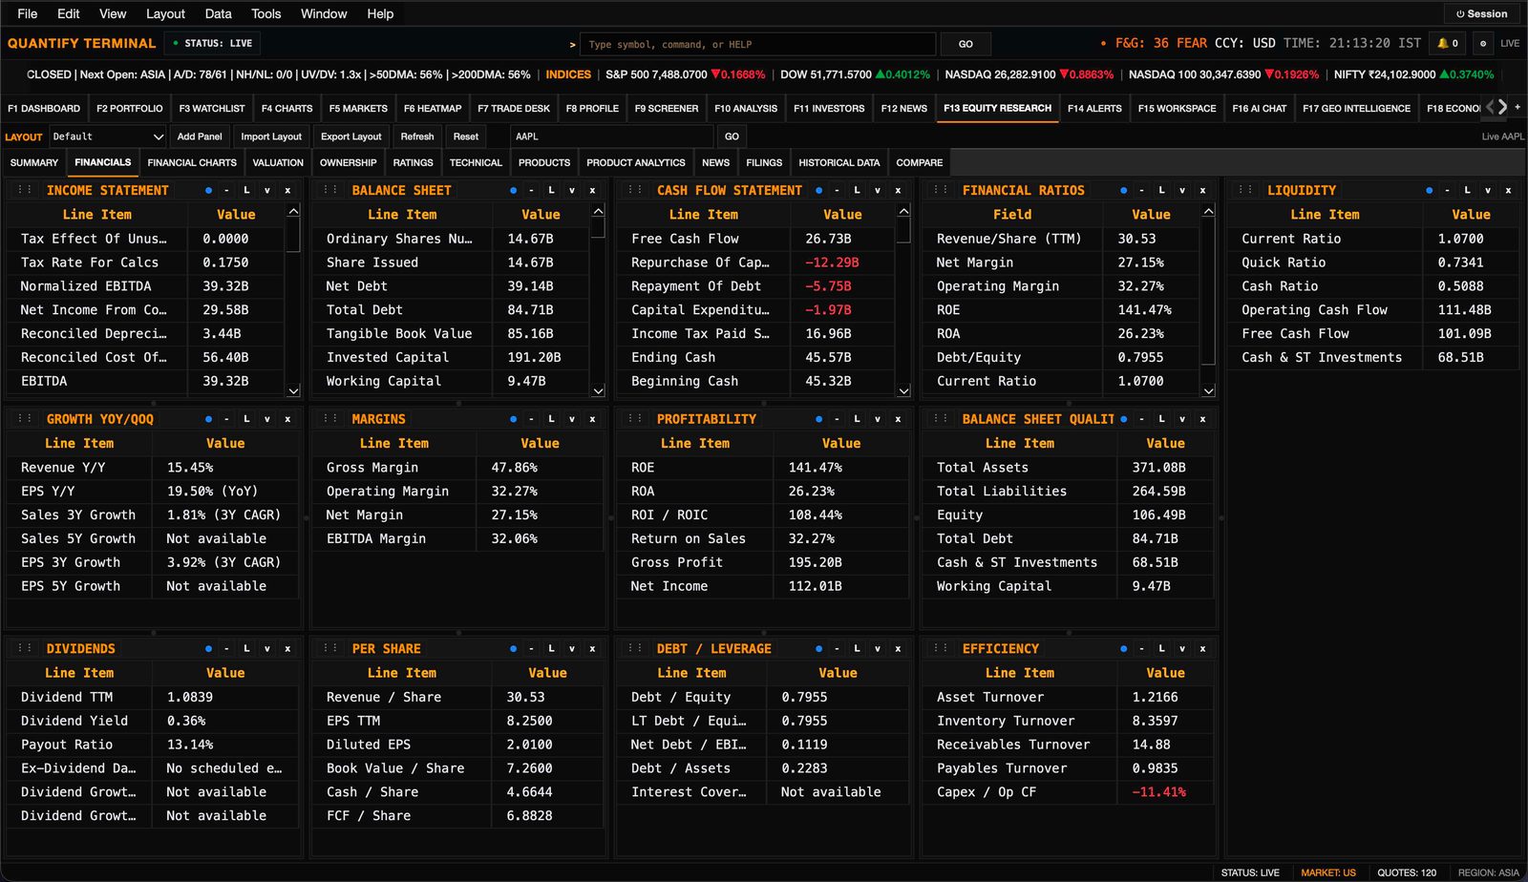This screenshot has height=882, width=1528.
Task: Collapse Balance Sheet Quality with v arrow
Action: [1182, 419]
